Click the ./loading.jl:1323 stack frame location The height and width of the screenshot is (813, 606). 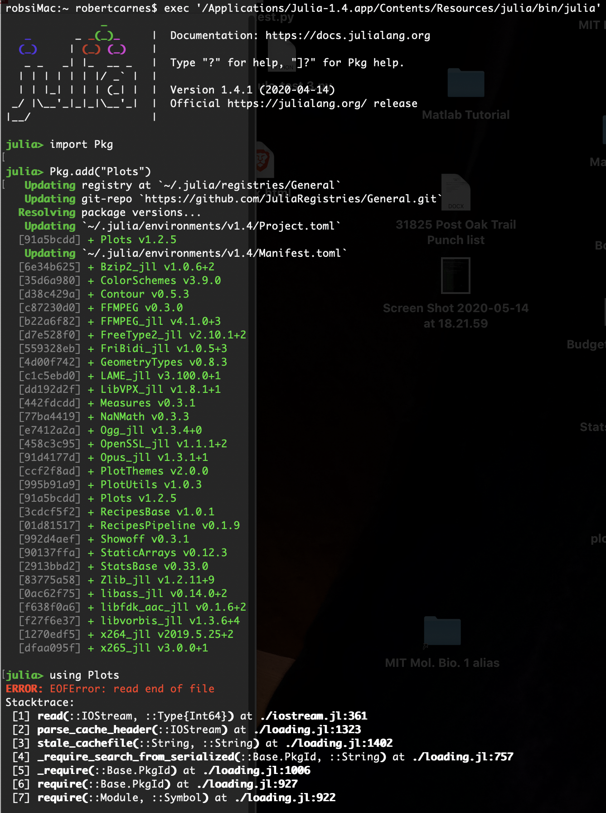(308, 730)
